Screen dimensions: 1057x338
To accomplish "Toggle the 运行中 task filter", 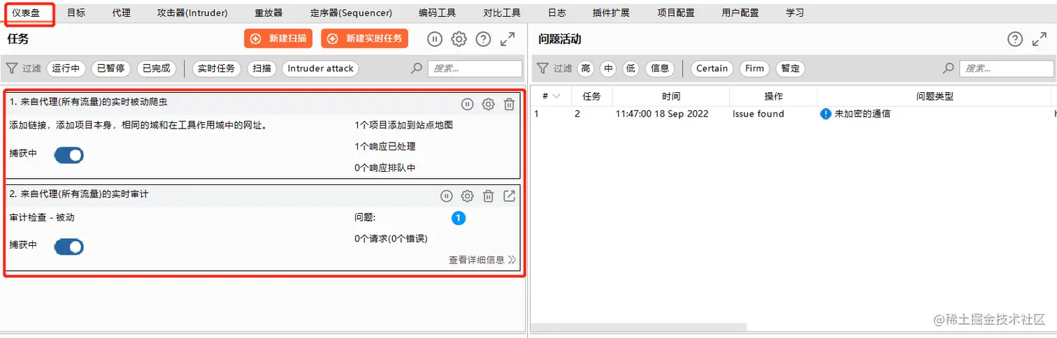I will pyautogui.click(x=66, y=68).
